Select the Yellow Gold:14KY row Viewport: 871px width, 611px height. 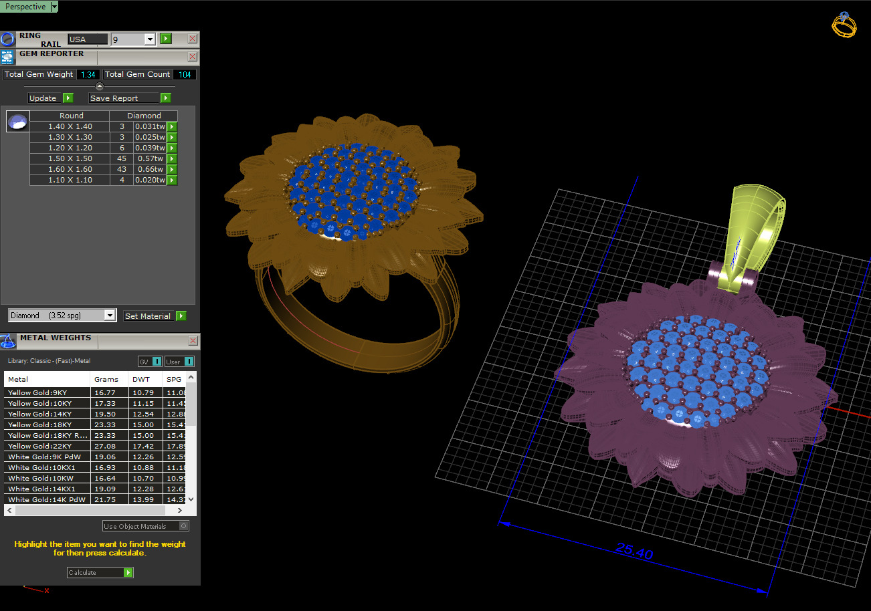(95, 414)
